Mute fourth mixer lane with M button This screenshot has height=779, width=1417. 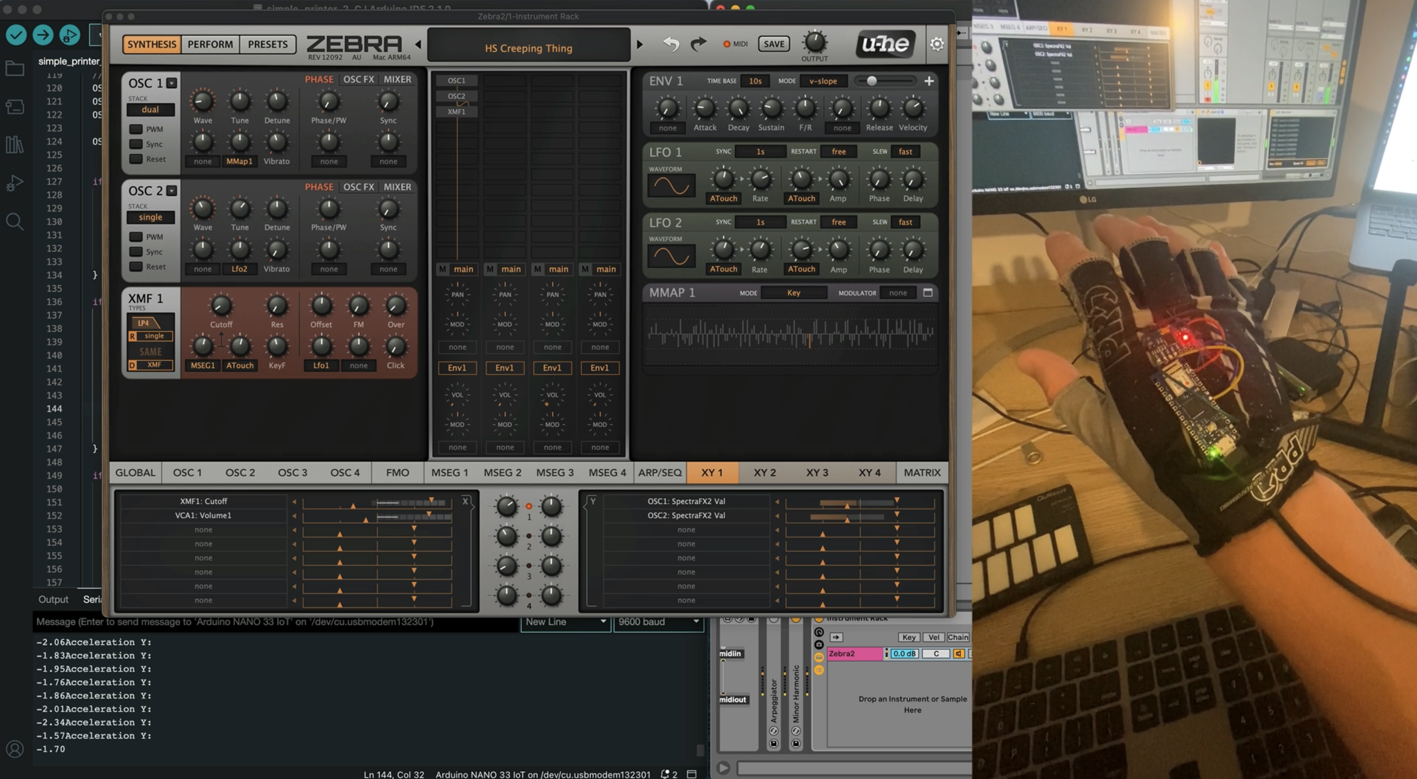(x=585, y=269)
